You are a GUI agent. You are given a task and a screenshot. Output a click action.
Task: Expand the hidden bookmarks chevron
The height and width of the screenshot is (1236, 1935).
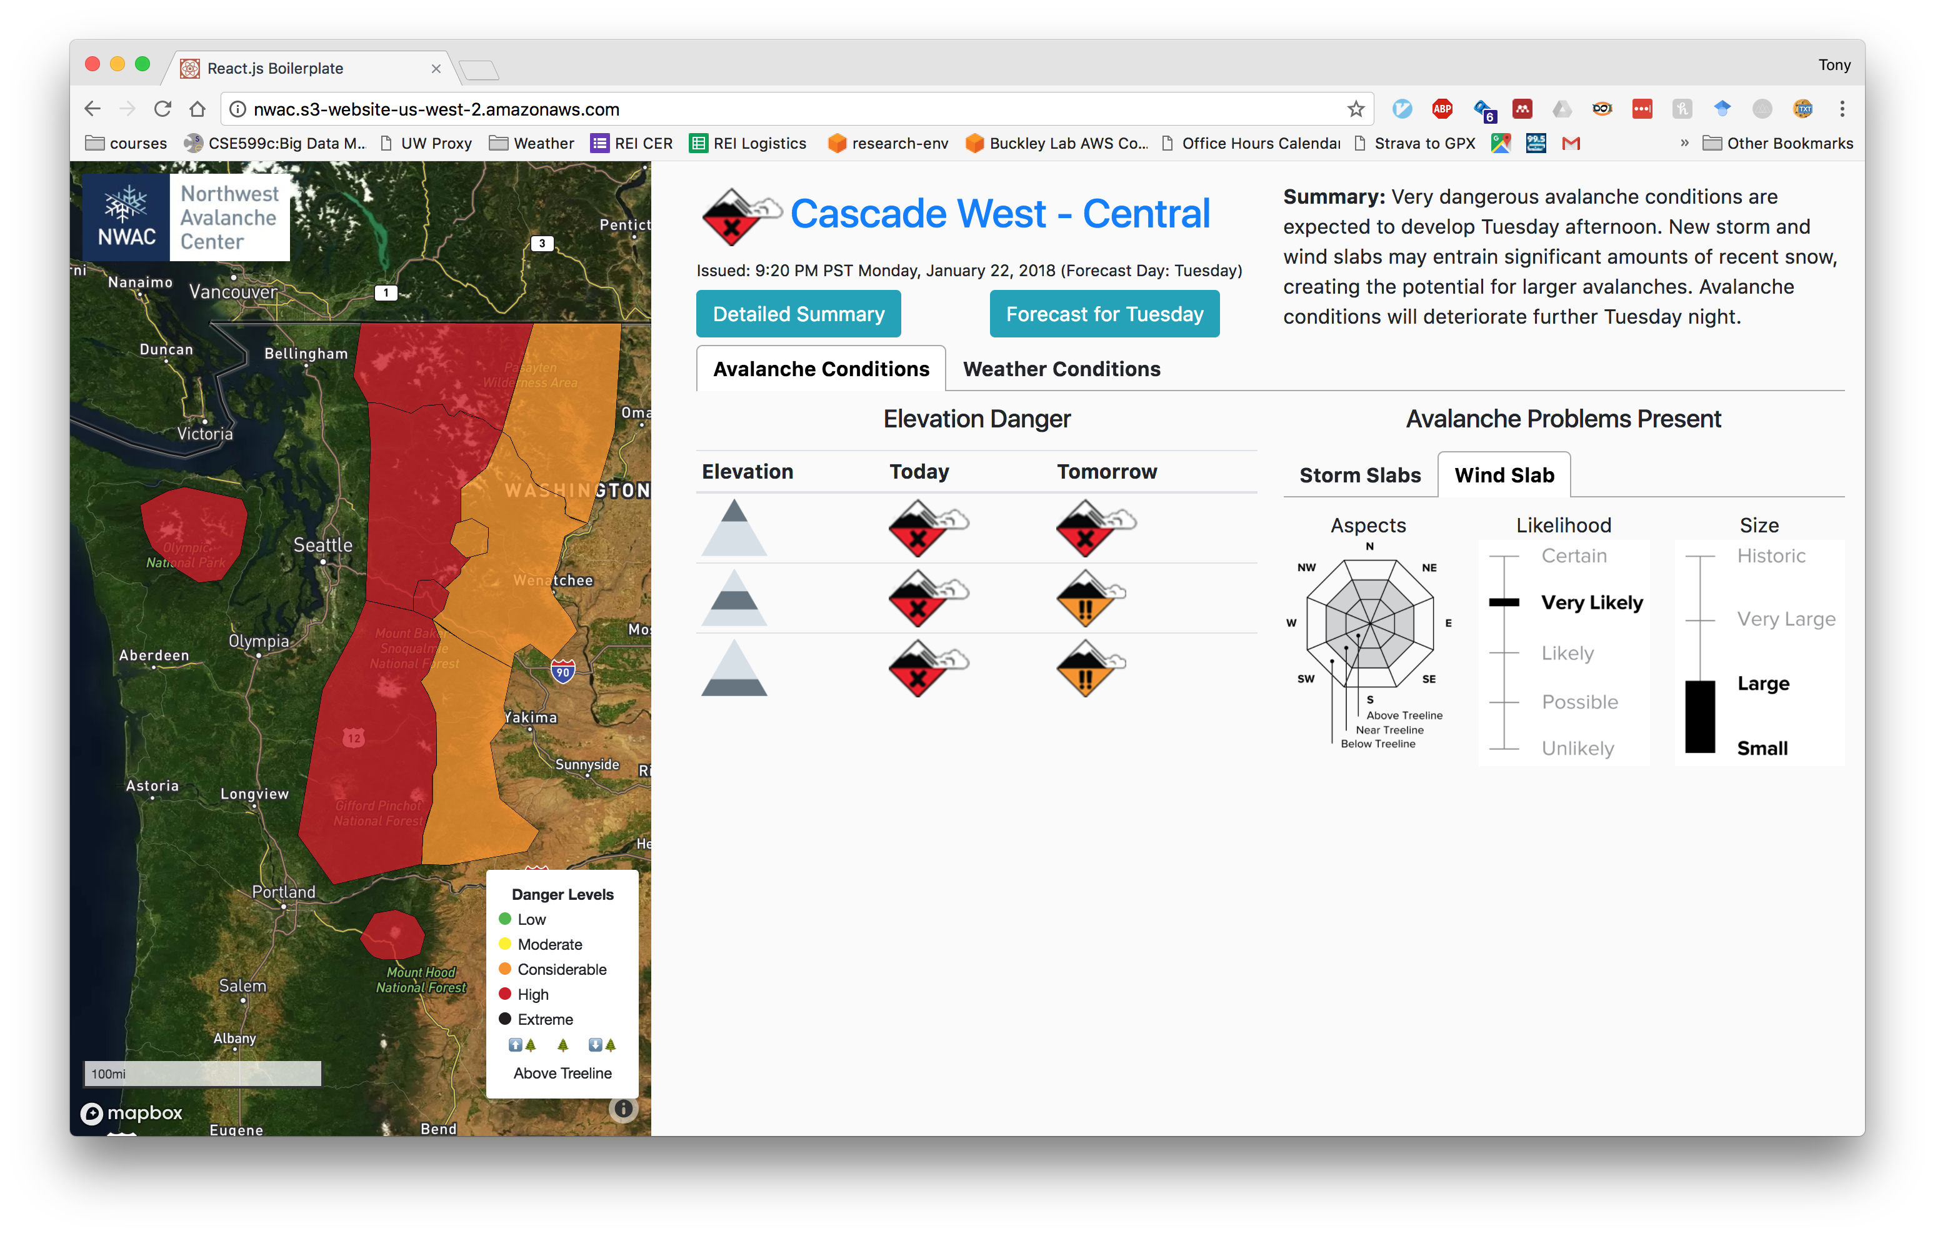[x=1684, y=143]
